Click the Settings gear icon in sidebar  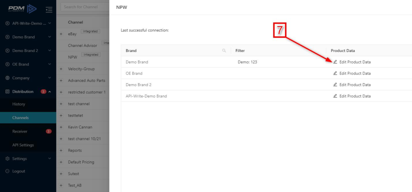click(x=8, y=159)
